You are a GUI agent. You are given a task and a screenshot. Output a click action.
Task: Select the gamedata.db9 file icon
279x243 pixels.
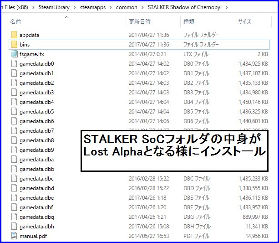14,150
